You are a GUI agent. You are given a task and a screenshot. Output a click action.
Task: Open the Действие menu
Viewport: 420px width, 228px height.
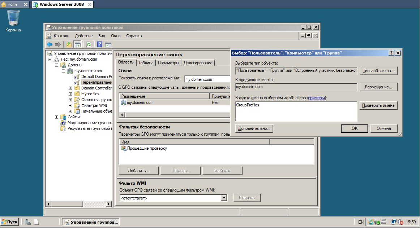point(84,36)
